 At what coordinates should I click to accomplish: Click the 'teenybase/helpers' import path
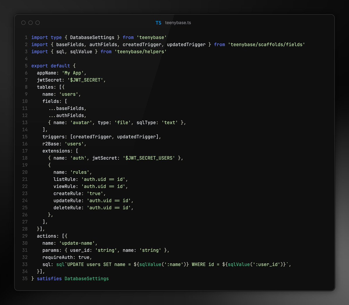tap(140, 51)
